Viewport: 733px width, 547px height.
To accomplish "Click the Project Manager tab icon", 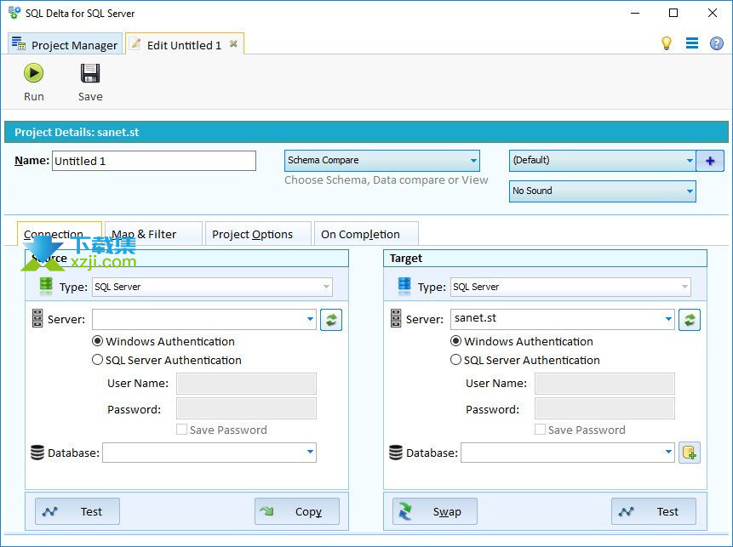I will 19,43.
